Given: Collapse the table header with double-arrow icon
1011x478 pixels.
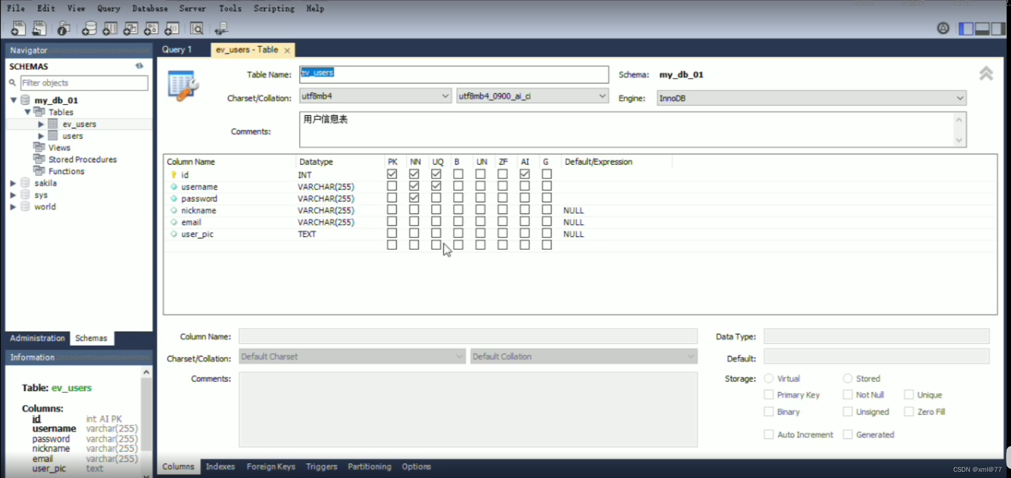Looking at the screenshot, I should tap(986, 73).
